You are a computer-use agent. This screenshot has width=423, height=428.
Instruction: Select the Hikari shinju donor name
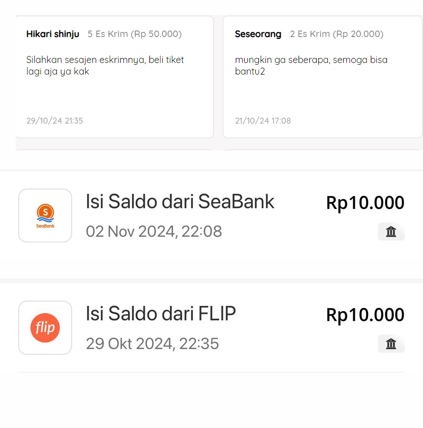(x=53, y=34)
